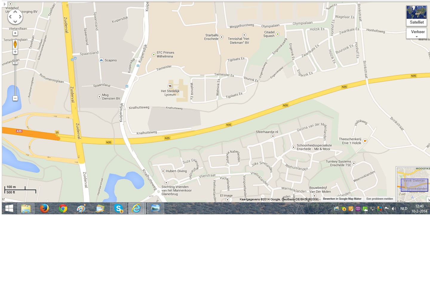The width and height of the screenshot is (430, 300).
Task: Click the overview mini-map blue rectangle
Action: click(x=414, y=185)
